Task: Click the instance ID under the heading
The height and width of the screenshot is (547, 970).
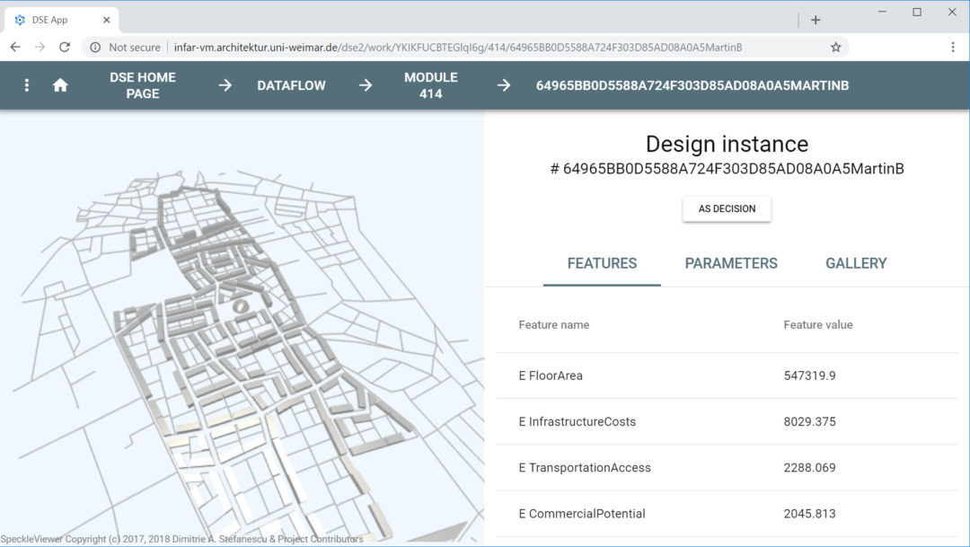Action: pyautogui.click(x=727, y=169)
